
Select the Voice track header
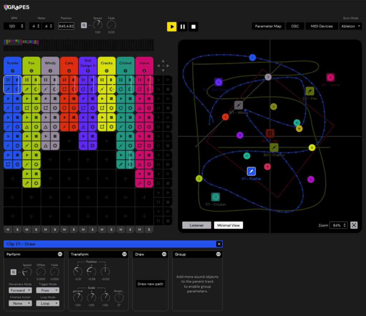tap(144, 66)
